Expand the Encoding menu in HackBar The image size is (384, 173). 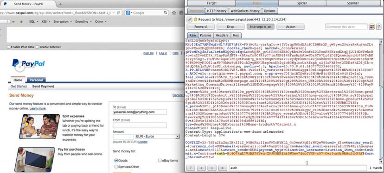83,21
